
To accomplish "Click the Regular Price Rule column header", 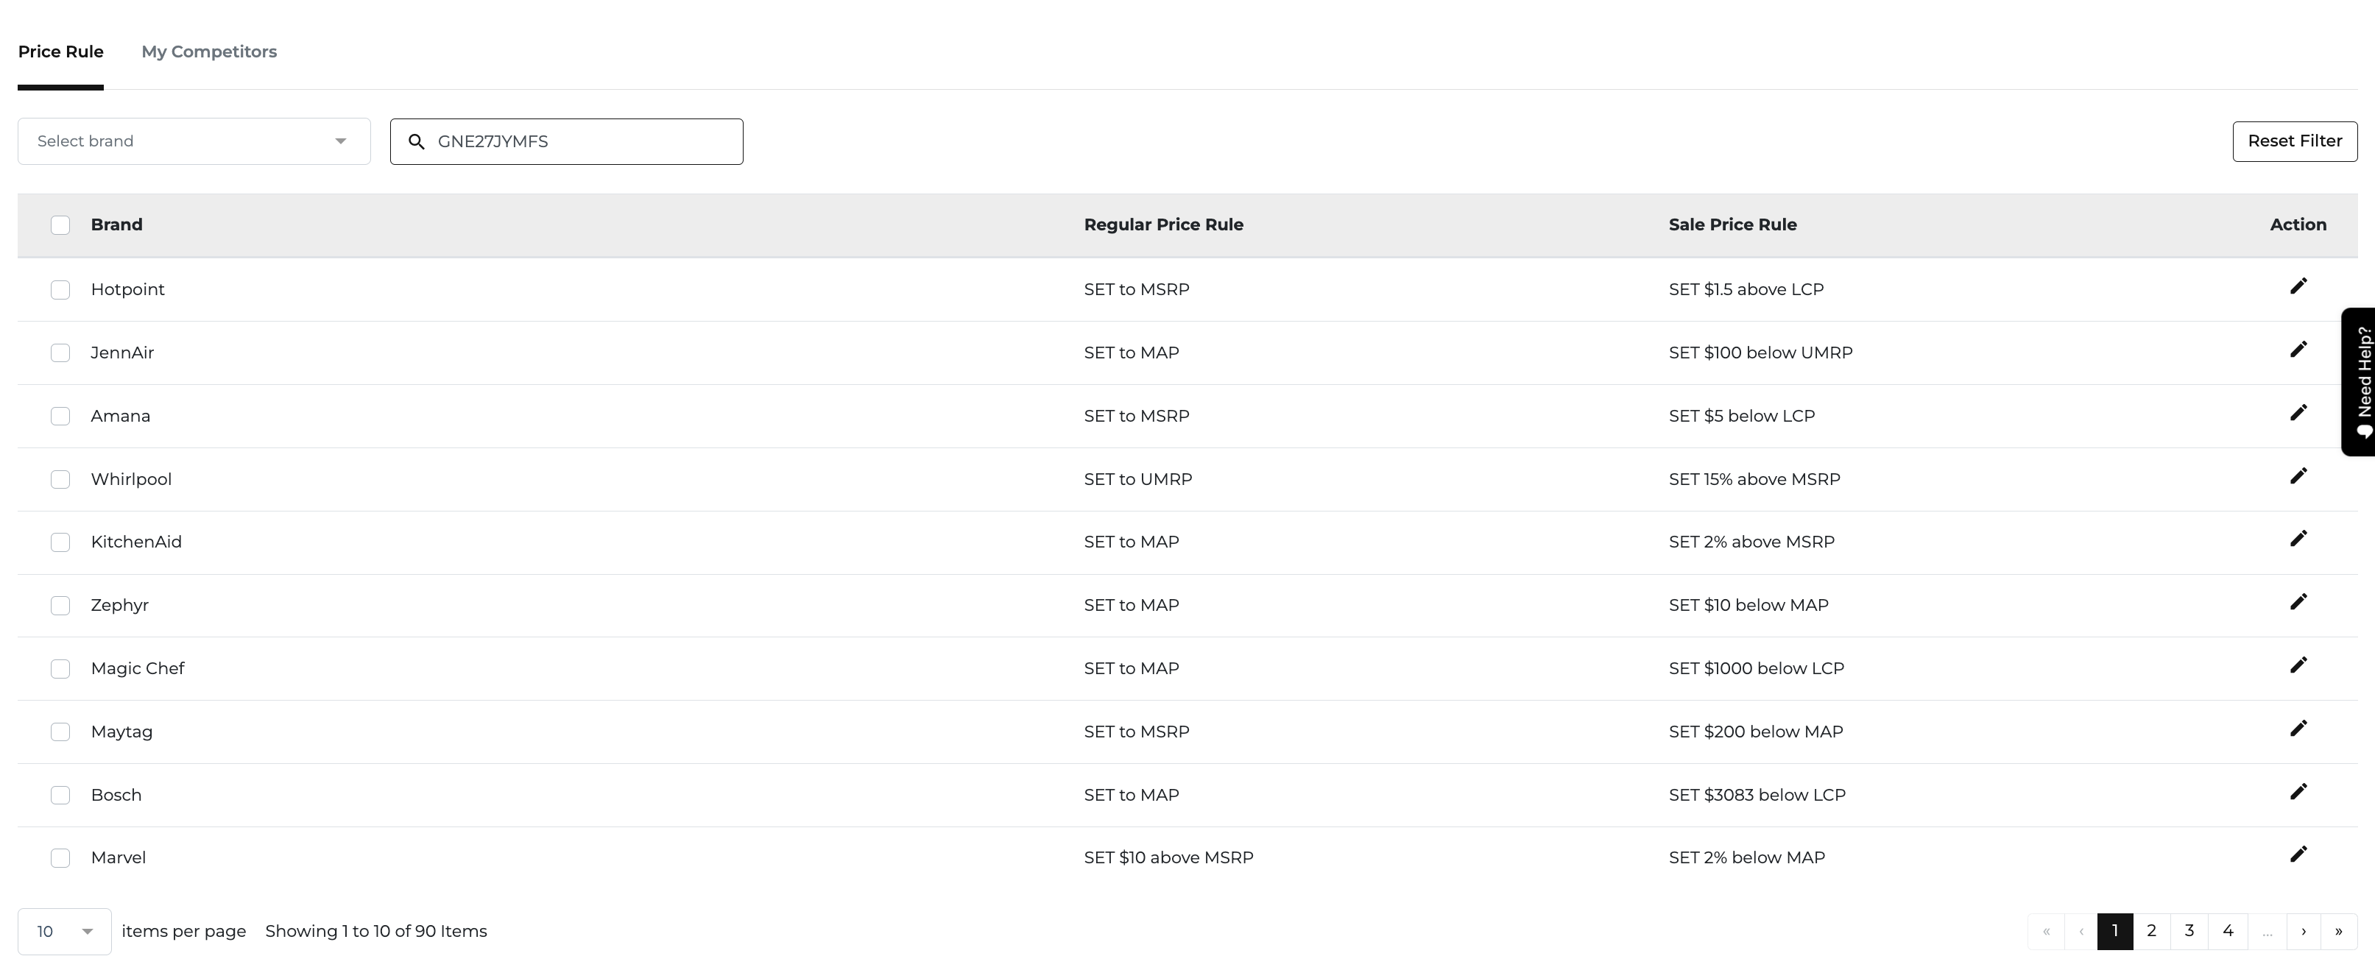I will [x=1163, y=225].
